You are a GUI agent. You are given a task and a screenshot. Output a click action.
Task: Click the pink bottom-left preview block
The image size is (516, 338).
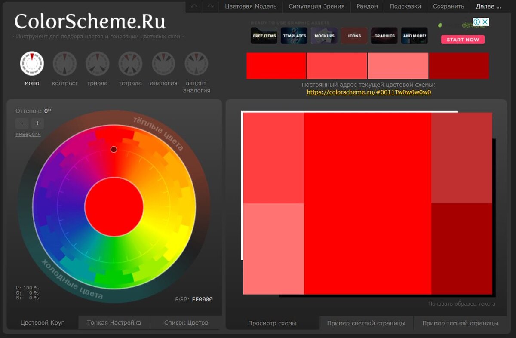274,249
